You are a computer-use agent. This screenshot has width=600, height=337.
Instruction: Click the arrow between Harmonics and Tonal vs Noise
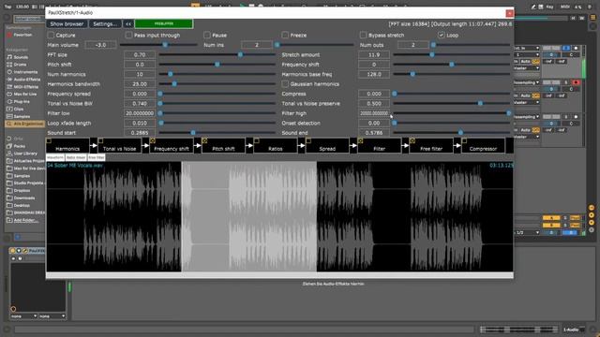click(x=94, y=146)
